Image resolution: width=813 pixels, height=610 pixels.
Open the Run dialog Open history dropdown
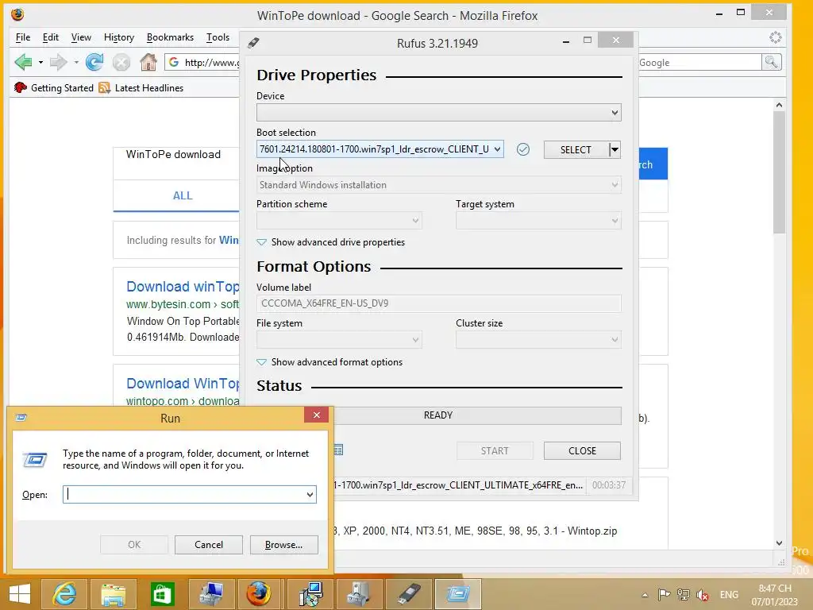(x=310, y=494)
